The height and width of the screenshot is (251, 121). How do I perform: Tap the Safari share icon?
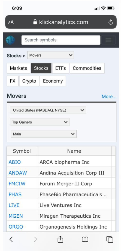click(x=60, y=240)
